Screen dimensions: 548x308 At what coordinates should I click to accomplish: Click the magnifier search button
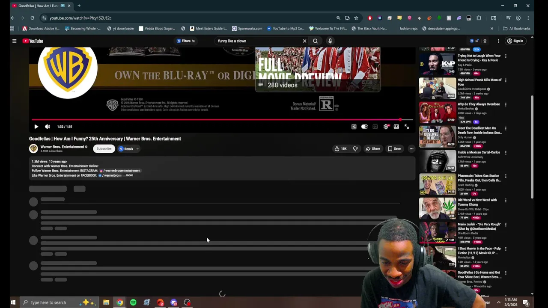(x=315, y=41)
